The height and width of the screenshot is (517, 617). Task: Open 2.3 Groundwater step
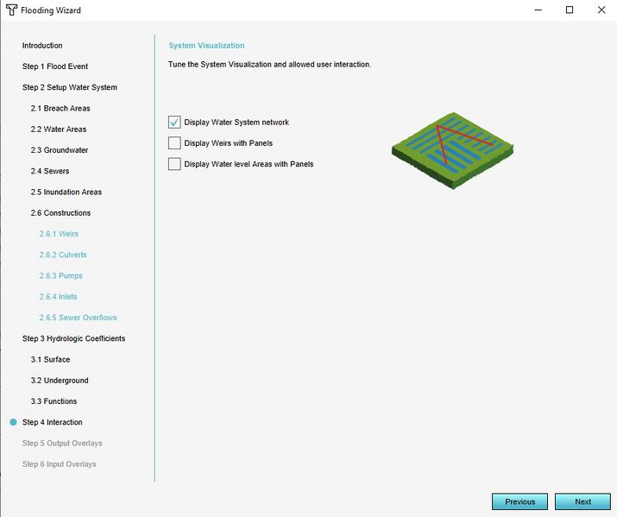[x=60, y=150]
